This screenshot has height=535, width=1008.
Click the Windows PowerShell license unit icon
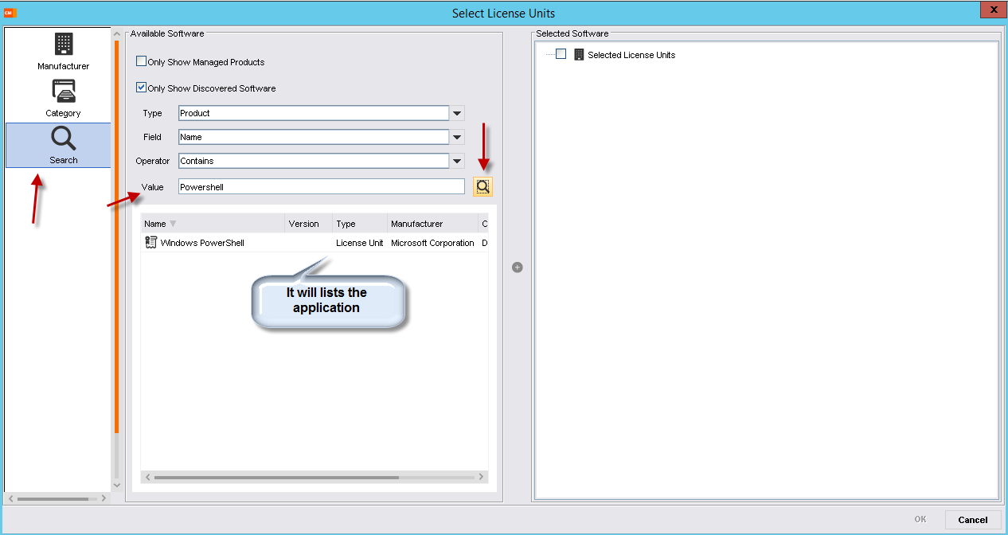click(150, 243)
